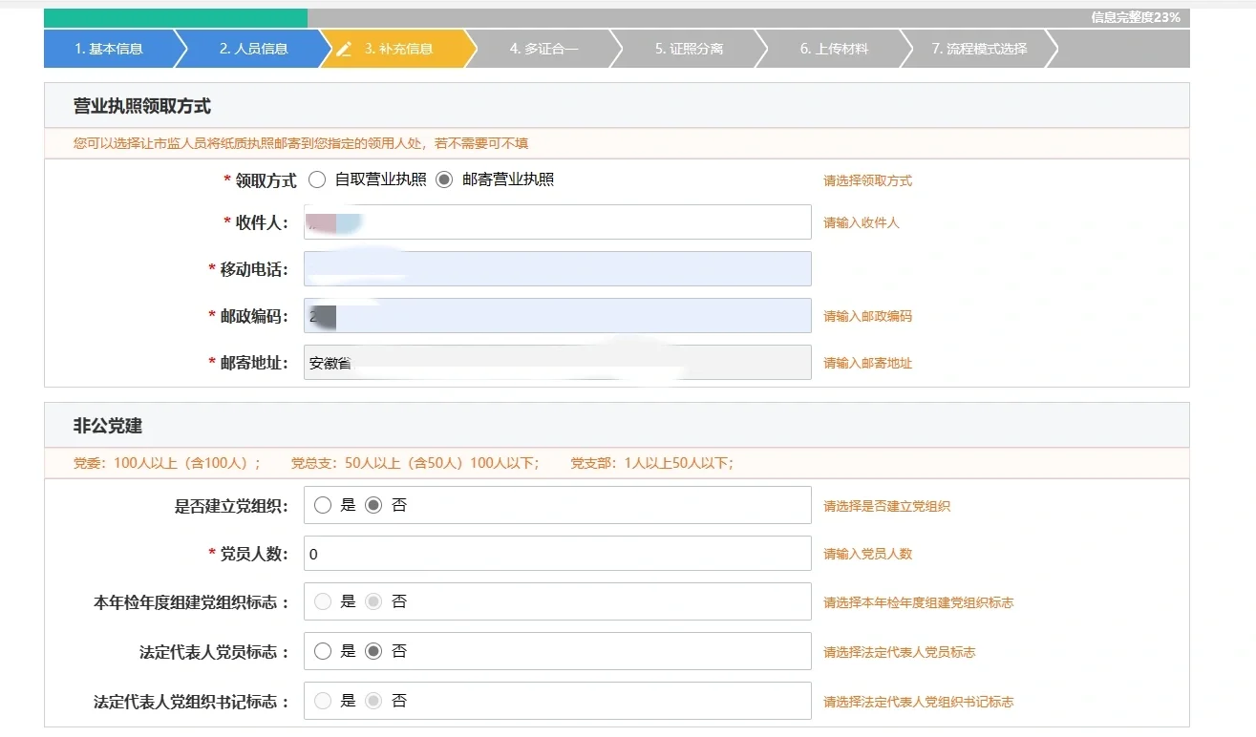Choose 是 for 是否建立党组织
The height and width of the screenshot is (737, 1256).
coord(323,505)
